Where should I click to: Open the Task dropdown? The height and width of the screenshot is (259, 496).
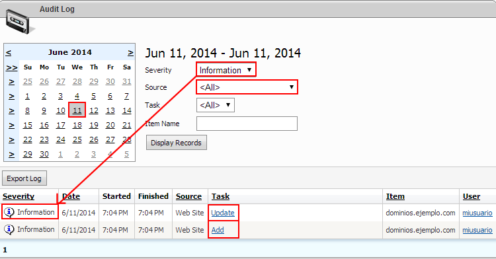[x=216, y=105]
